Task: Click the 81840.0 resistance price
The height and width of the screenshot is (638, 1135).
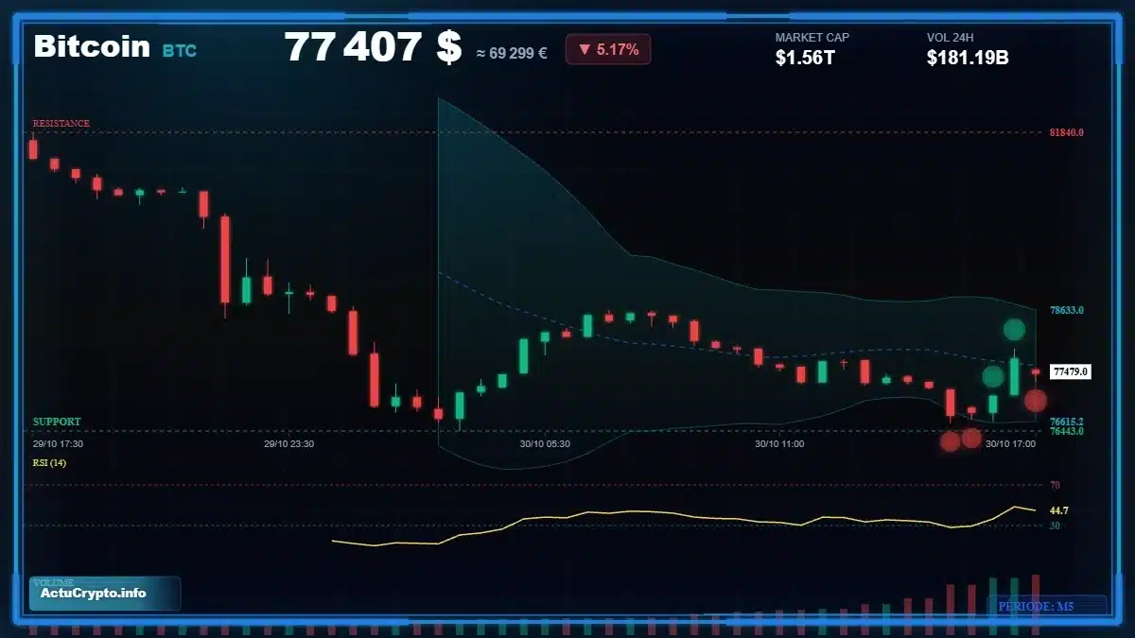Action: [x=1067, y=132]
